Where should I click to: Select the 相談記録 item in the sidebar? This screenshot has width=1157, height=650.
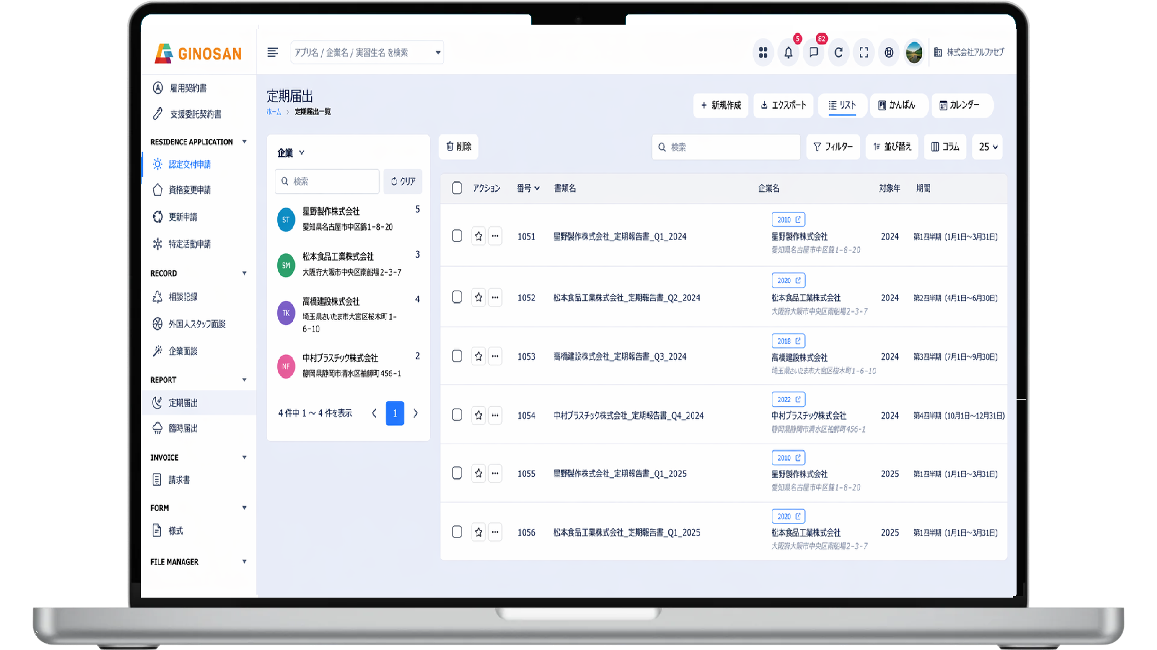tap(183, 296)
